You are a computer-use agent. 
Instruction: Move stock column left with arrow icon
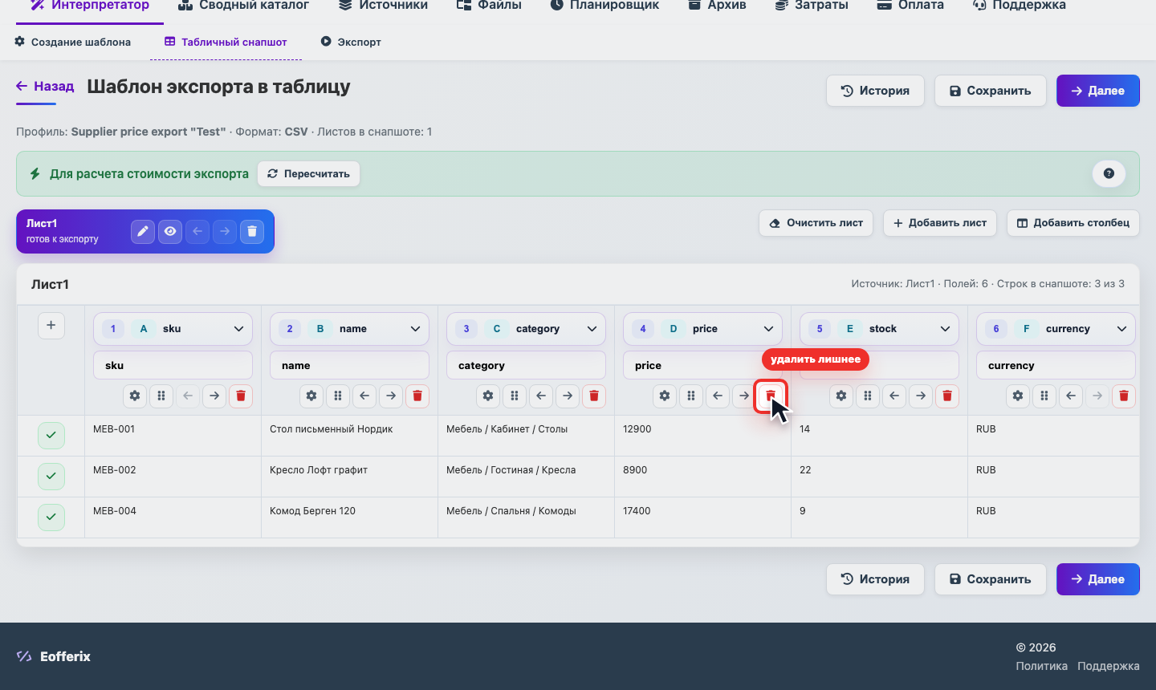[x=894, y=396]
